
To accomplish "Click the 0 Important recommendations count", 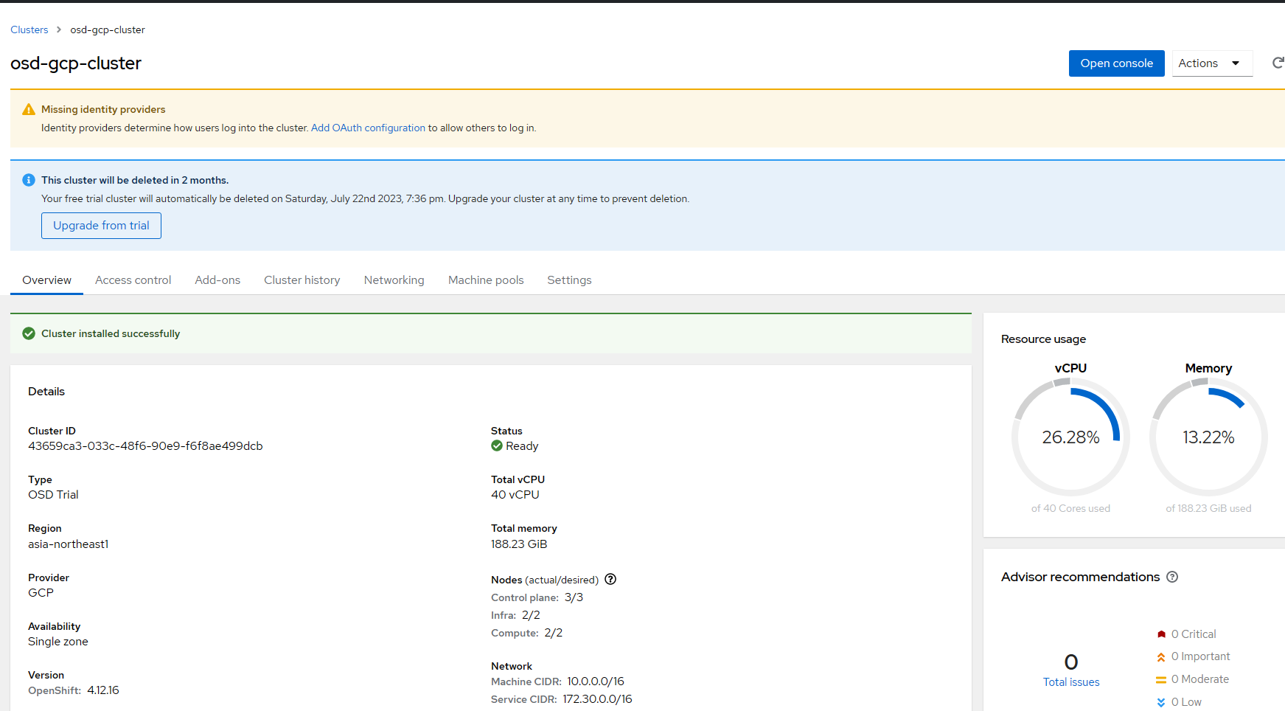I will pyautogui.click(x=1201, y=656).
